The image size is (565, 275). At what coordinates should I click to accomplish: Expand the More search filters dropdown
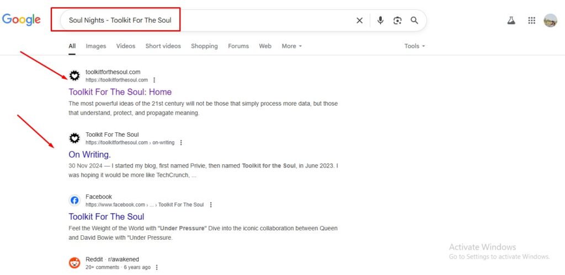point(292,46)
